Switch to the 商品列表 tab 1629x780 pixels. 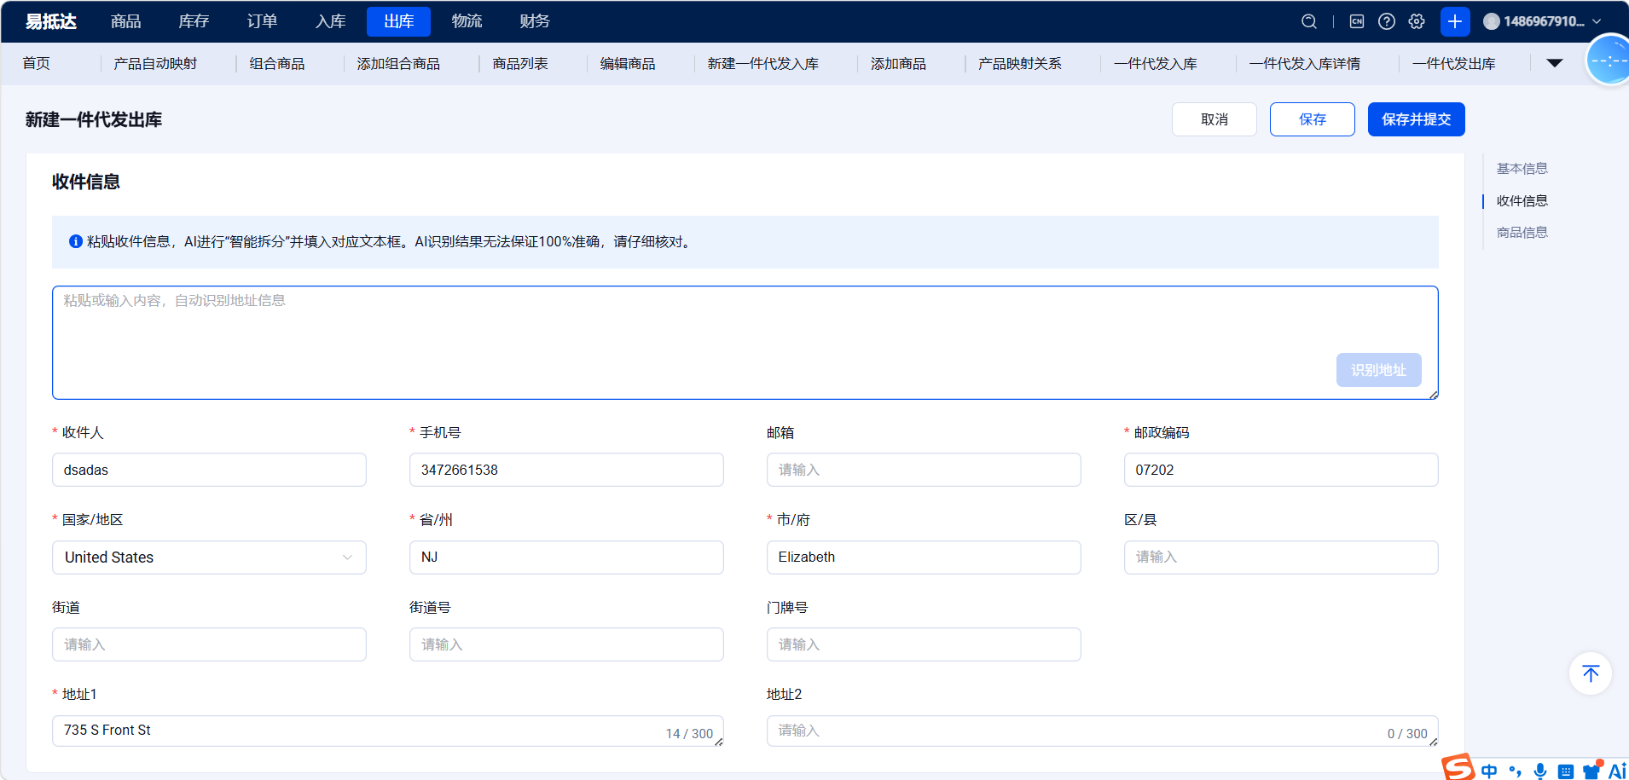520,63
